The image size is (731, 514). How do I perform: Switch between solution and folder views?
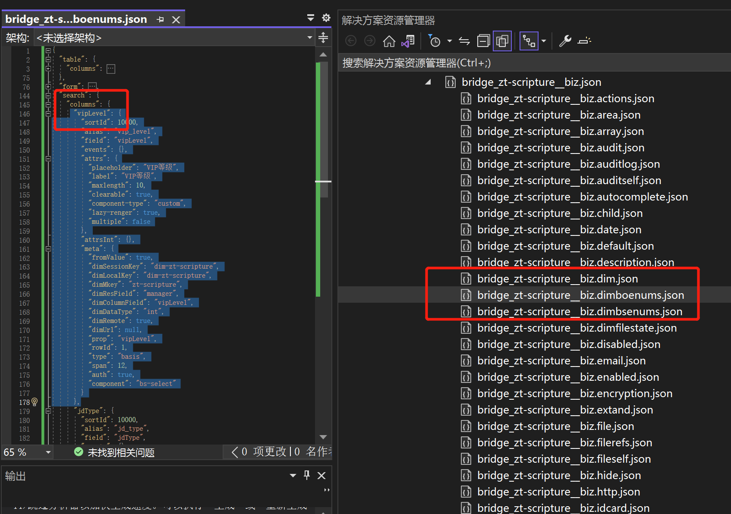(x=408, y=41)
